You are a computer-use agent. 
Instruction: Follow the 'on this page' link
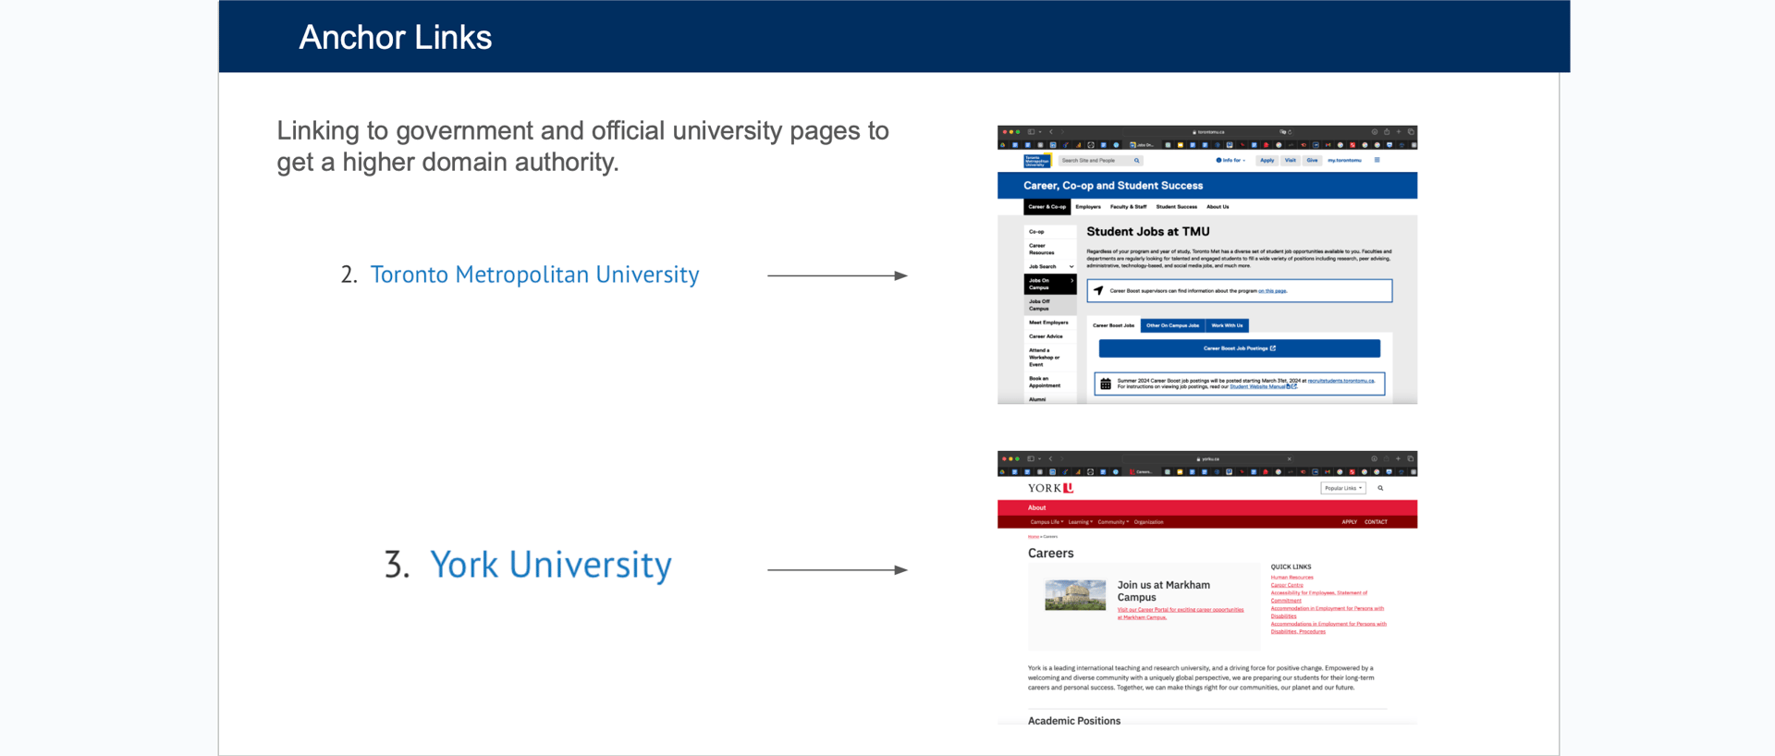pyautogui.click(x=1272, y=291)
